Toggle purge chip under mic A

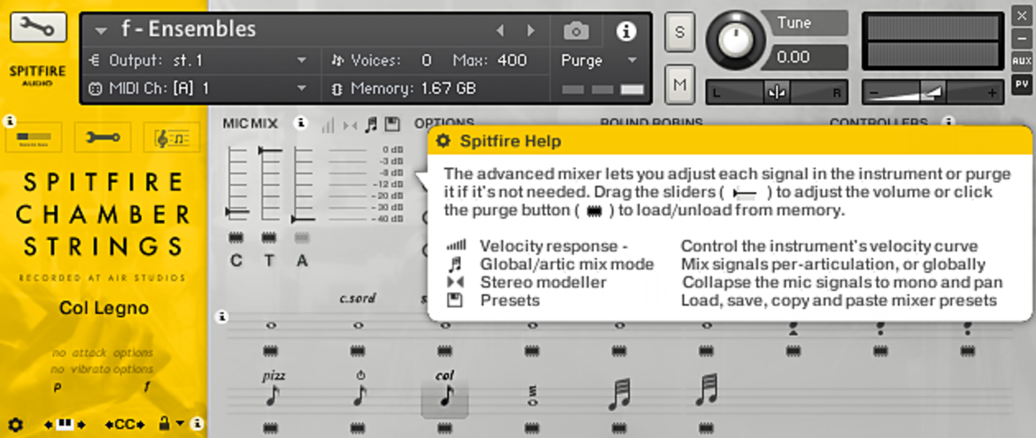pos(301,237)
